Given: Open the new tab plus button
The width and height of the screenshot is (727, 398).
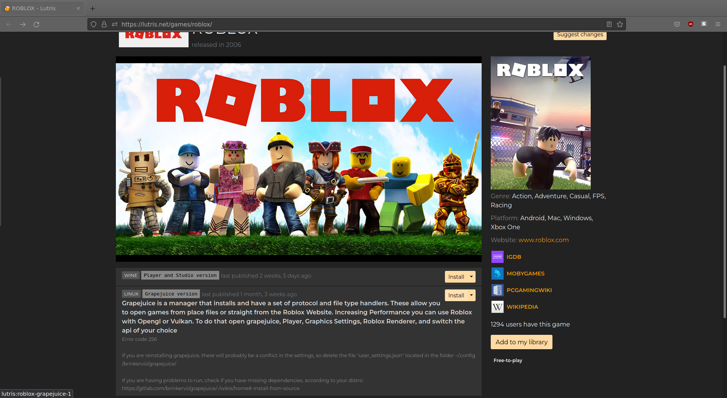Looking at the screenshot, I should point(92,8).
